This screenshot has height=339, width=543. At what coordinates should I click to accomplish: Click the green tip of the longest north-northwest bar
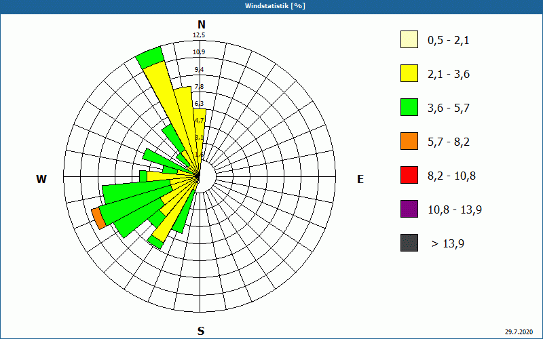(x=149, y=58)
